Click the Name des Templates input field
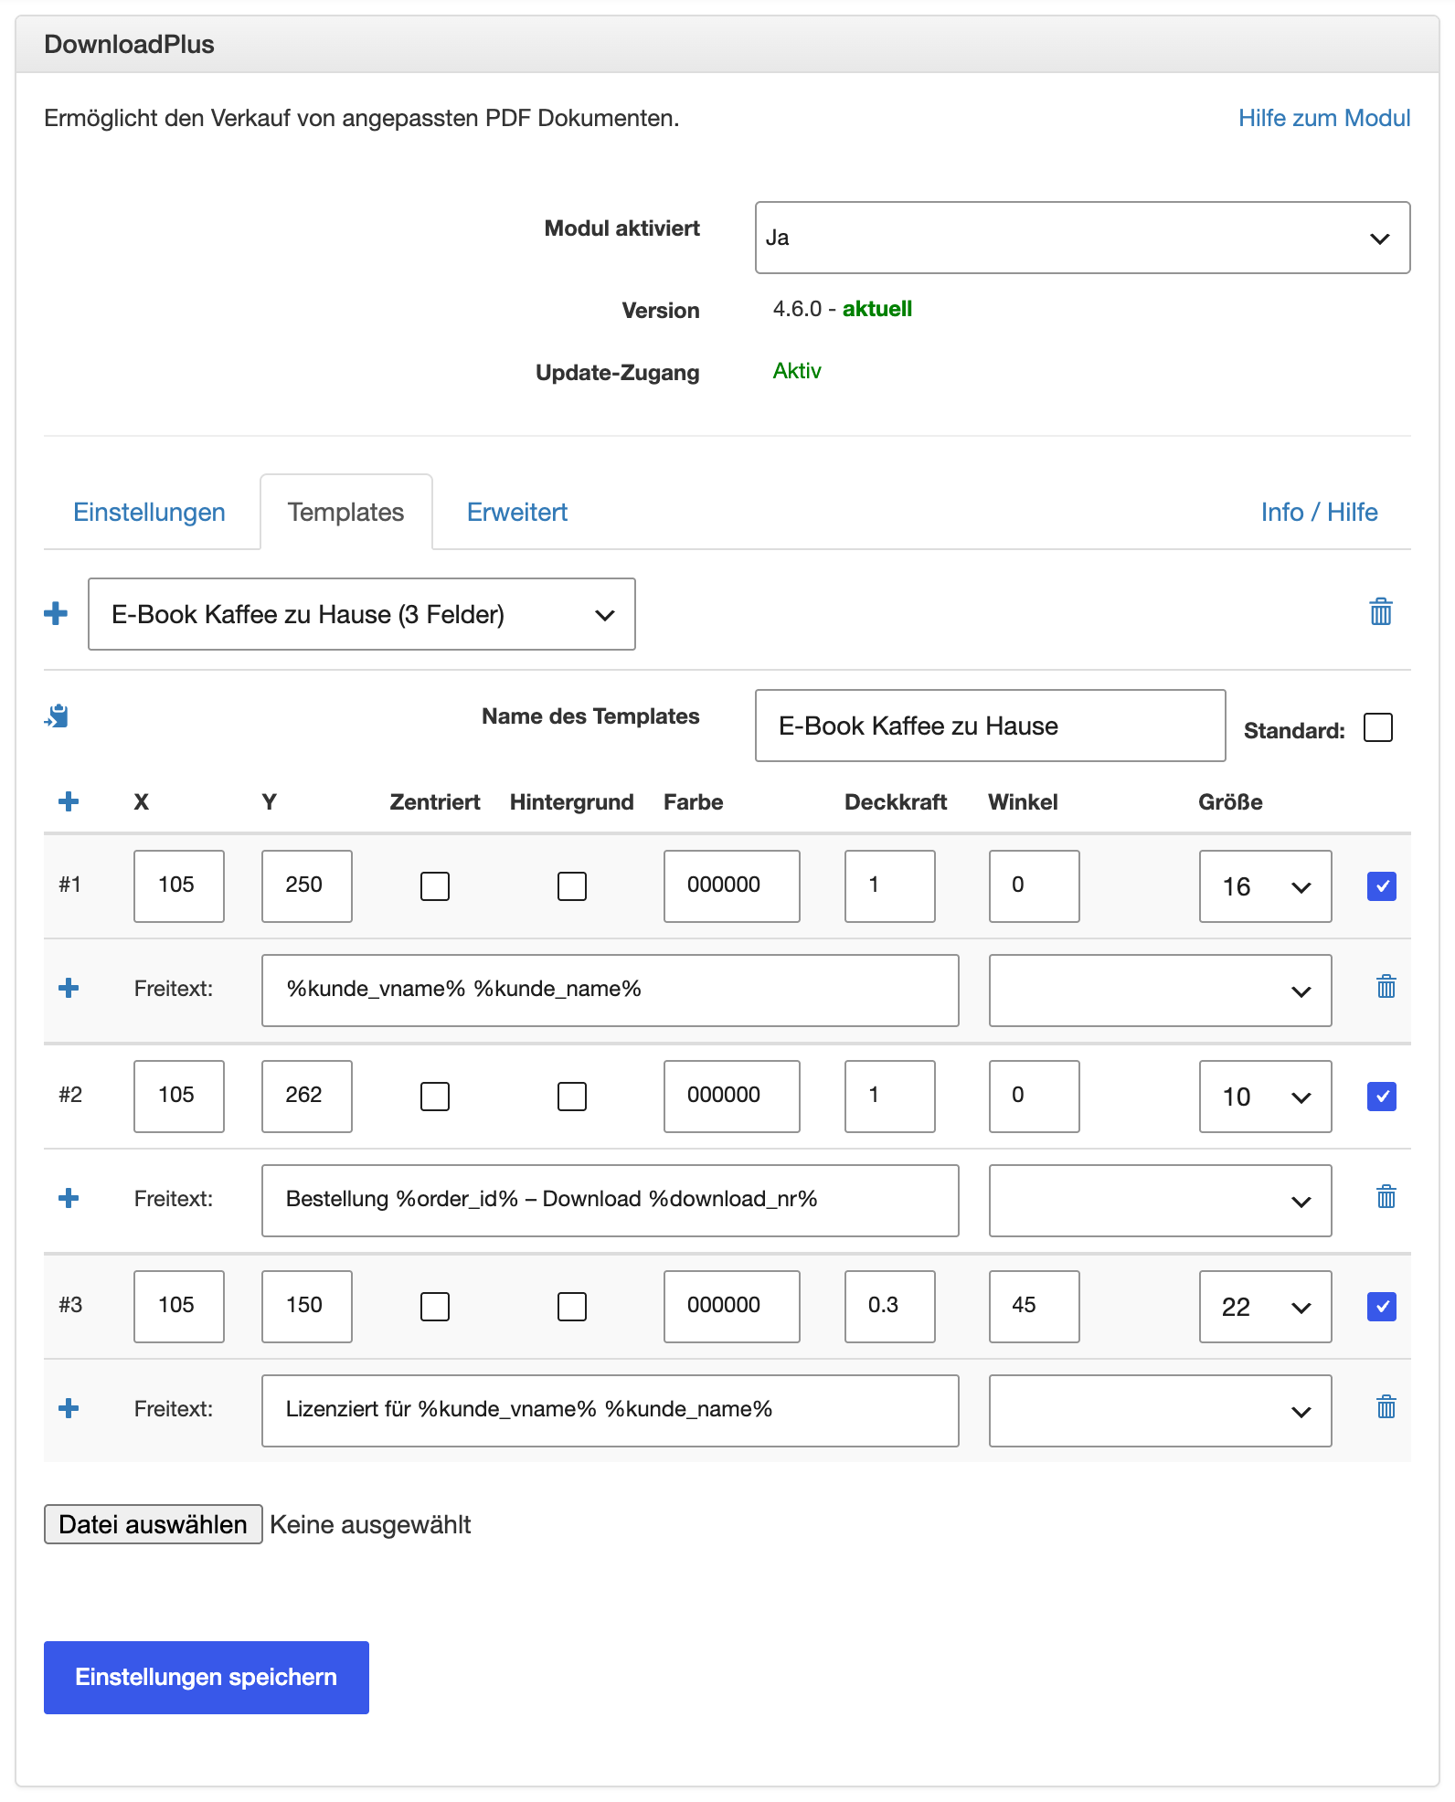1455x1802 pixels. tap(990, 726)
